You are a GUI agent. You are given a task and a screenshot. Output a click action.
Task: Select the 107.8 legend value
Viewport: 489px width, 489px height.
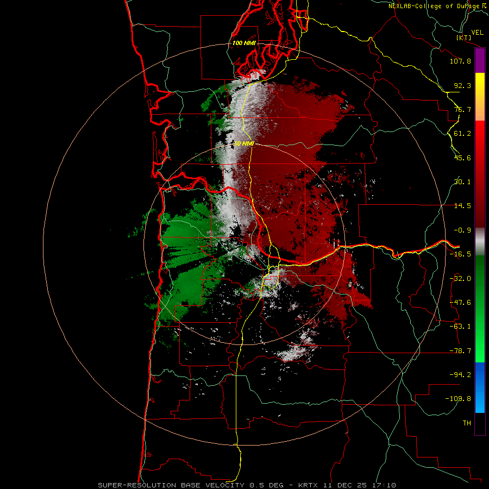(x=460, y=61)
